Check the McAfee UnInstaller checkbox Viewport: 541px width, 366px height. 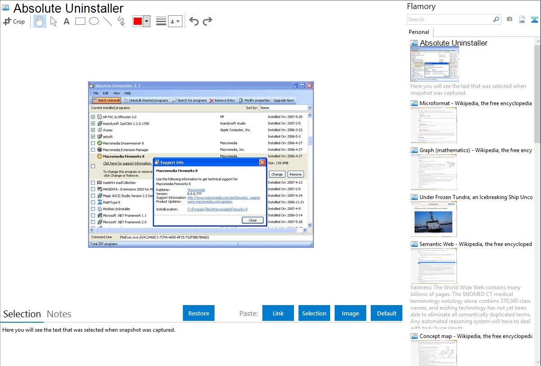point(93,209)
